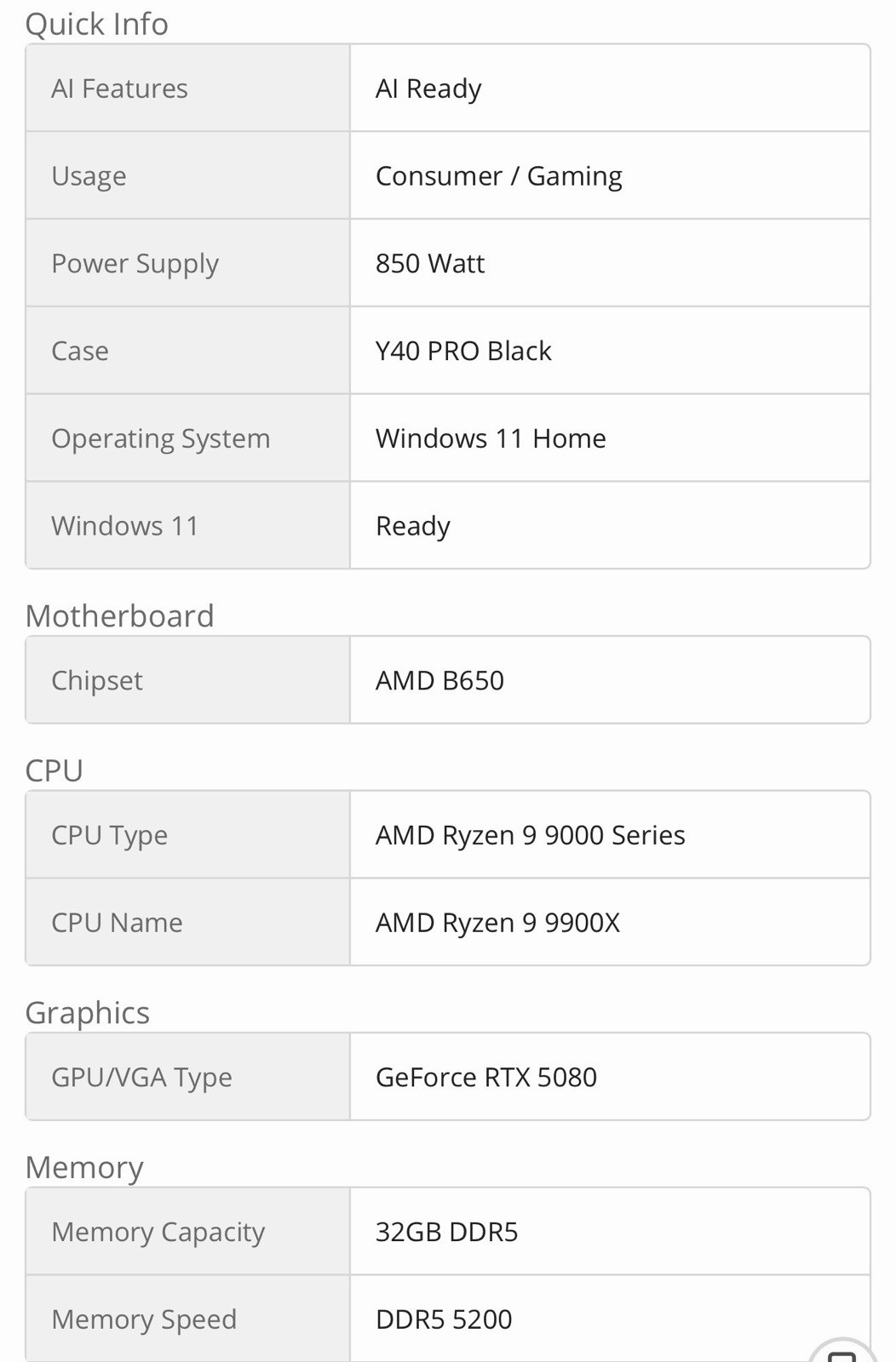The image size is (896, 1362).
Task: Click the 'AMD B650' chipset value
Action: point(439,680)
